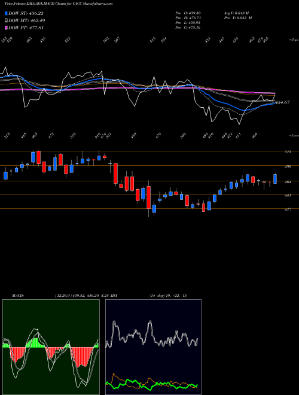Click the 464 price axis label
The image size is (299, 395).
coord(288,182)
